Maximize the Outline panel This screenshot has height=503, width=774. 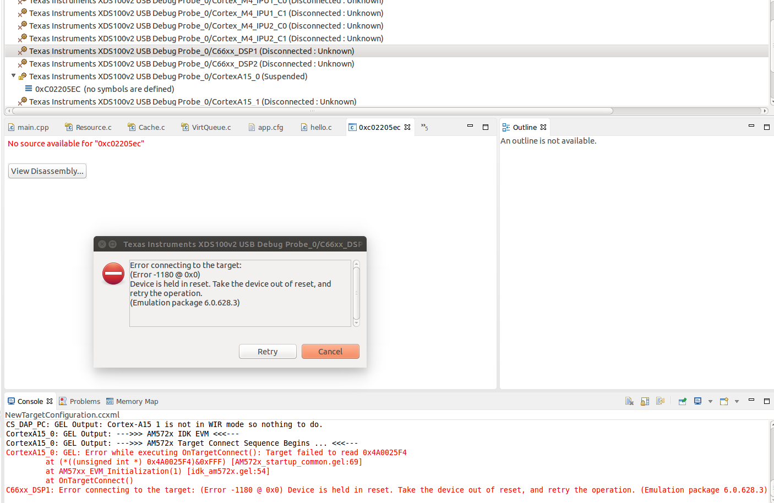pos(766,127)
